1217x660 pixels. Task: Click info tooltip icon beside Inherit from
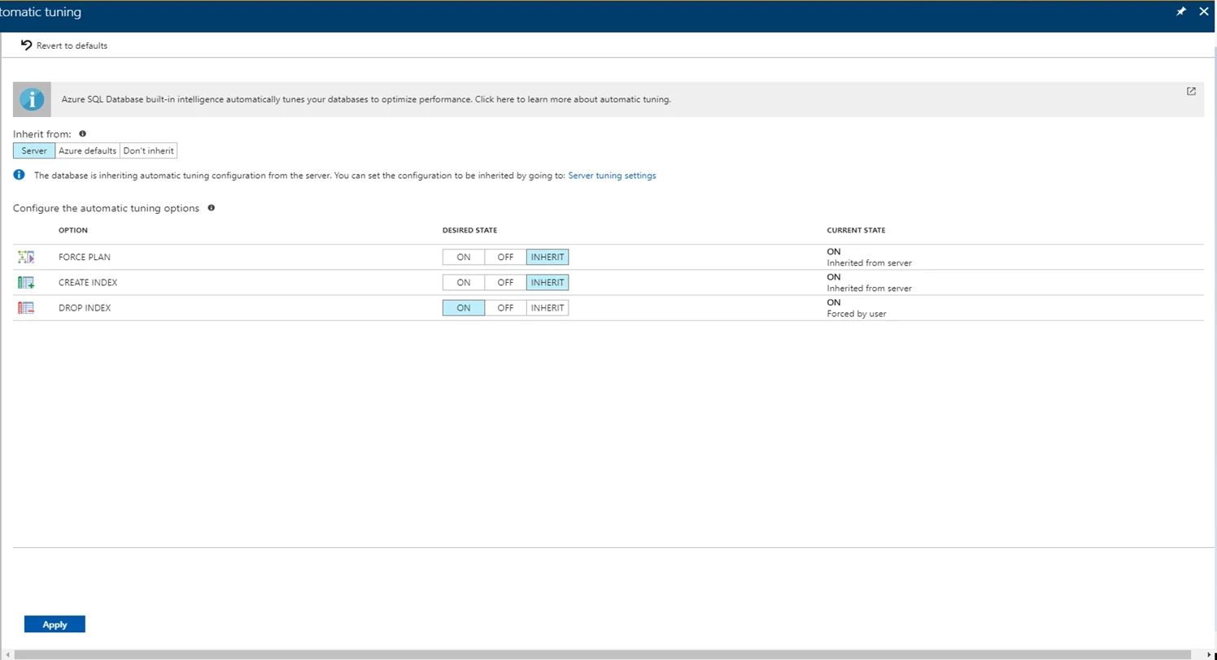83,133
